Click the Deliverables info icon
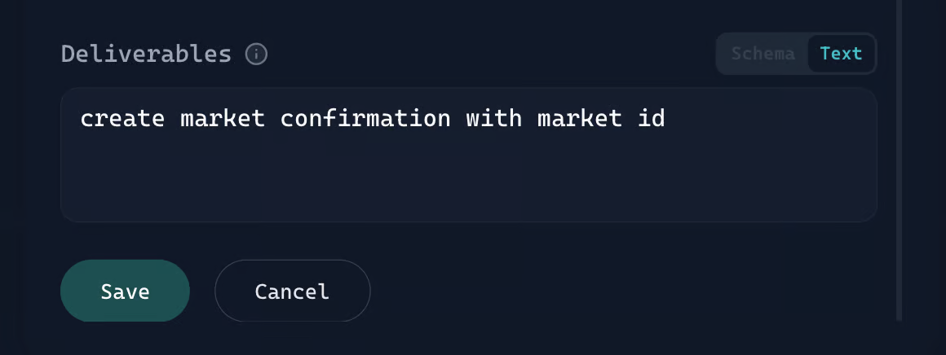Image resolution: width=946 pixels, height=355 pixels. coord(256,55)
